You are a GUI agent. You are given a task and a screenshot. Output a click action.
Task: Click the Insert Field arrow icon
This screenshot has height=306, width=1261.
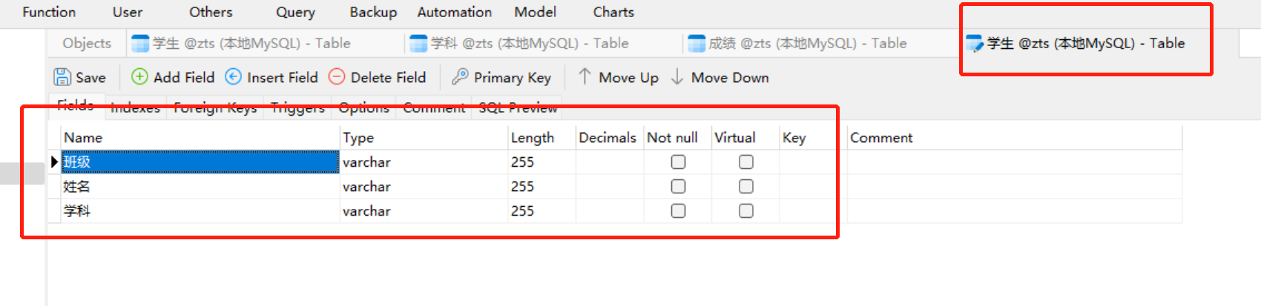[x=233, y=76]
